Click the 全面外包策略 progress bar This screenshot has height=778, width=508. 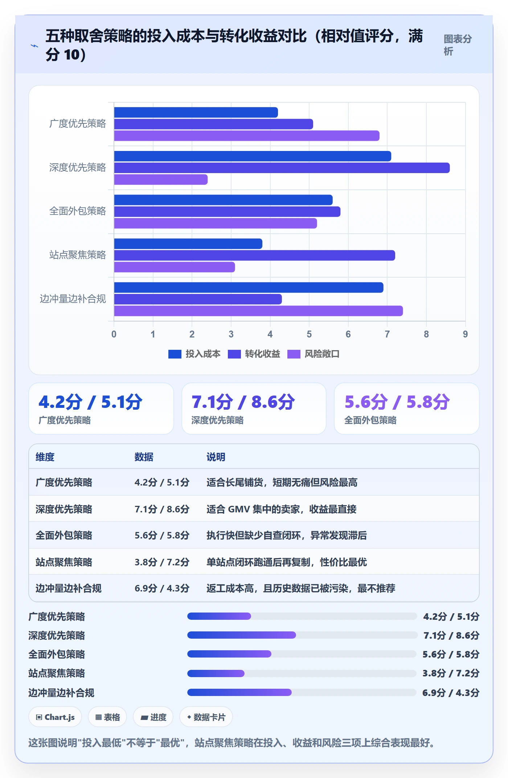pos(302,654)
